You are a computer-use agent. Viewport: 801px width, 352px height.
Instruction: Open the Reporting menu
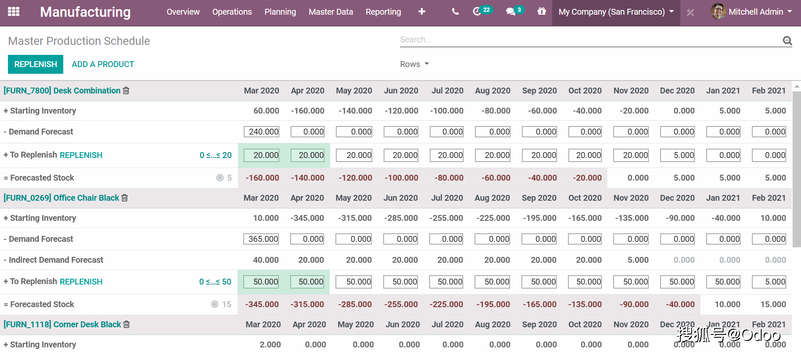[383, 12]
